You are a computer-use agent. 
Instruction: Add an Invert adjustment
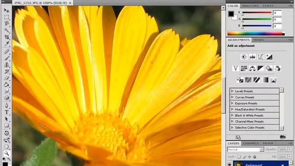tap(240, 80)
